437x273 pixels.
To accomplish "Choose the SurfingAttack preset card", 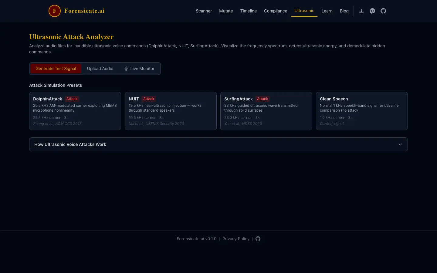I will point(266,111).
